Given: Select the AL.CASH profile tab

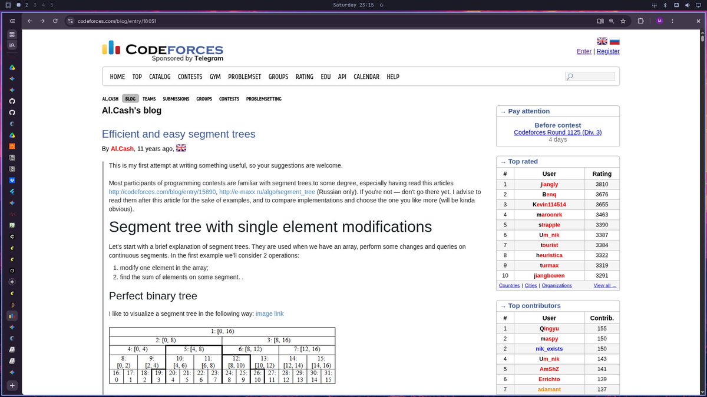Looking at the screenshot, I should point(110,99).
